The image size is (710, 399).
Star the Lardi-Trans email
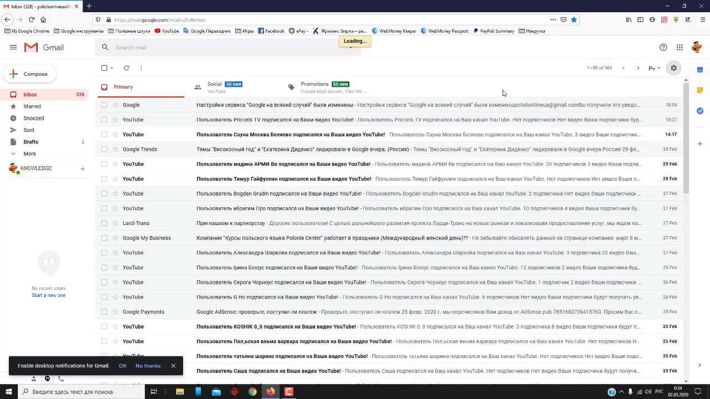[115, 223]
